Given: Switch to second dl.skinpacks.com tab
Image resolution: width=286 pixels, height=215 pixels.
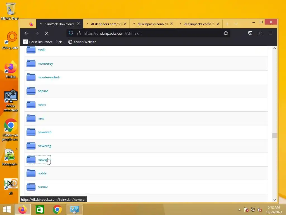Looking at the screenshot, I should [106, 24].
